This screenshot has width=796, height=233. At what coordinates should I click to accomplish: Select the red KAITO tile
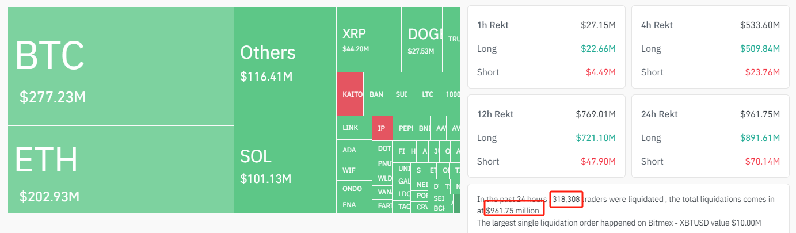click(x=350, y=94)
